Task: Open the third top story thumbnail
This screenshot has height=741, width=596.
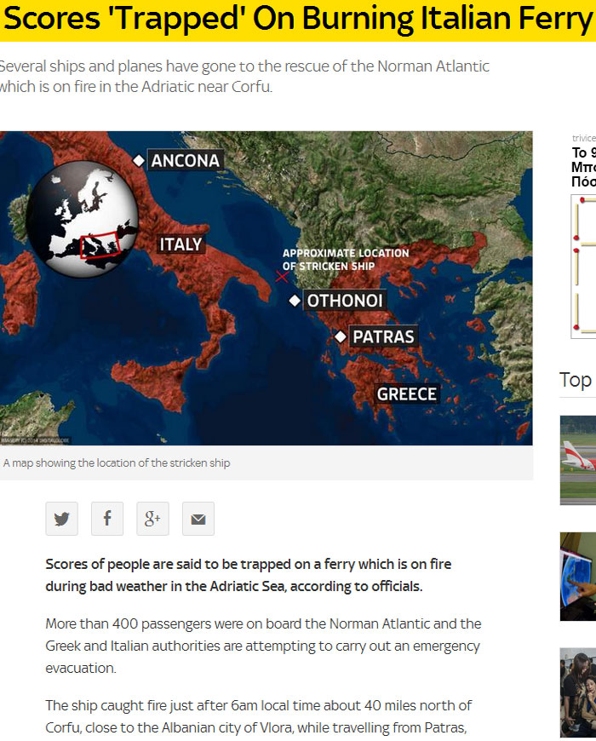Action: 578,692
